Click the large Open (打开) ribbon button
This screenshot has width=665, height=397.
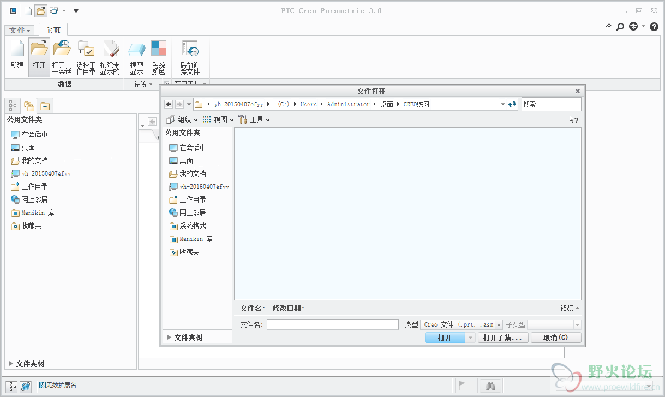[x=39, y=56]
